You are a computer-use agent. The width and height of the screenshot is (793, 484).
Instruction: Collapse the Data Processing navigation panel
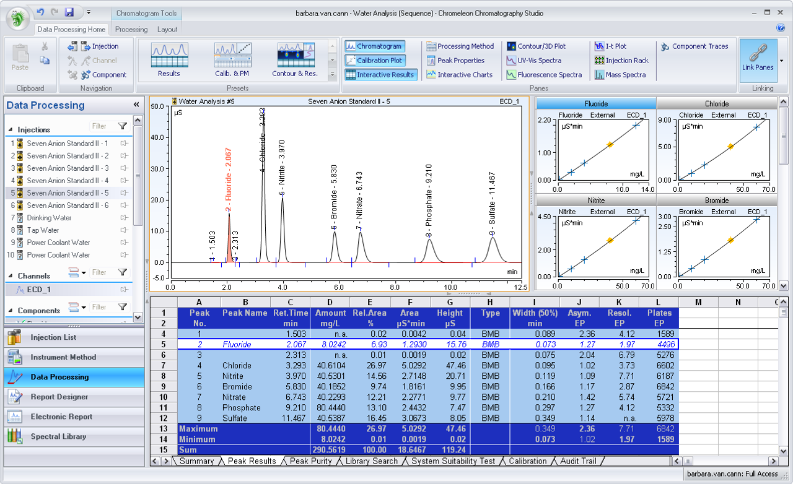tap(136, 105)
